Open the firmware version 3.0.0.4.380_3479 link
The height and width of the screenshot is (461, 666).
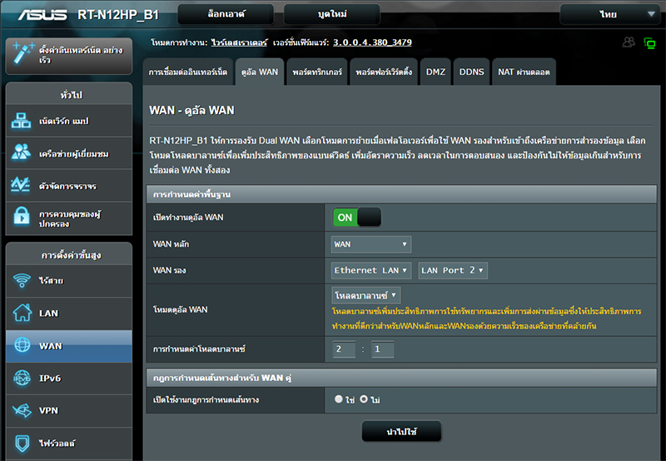click(372, 43)
